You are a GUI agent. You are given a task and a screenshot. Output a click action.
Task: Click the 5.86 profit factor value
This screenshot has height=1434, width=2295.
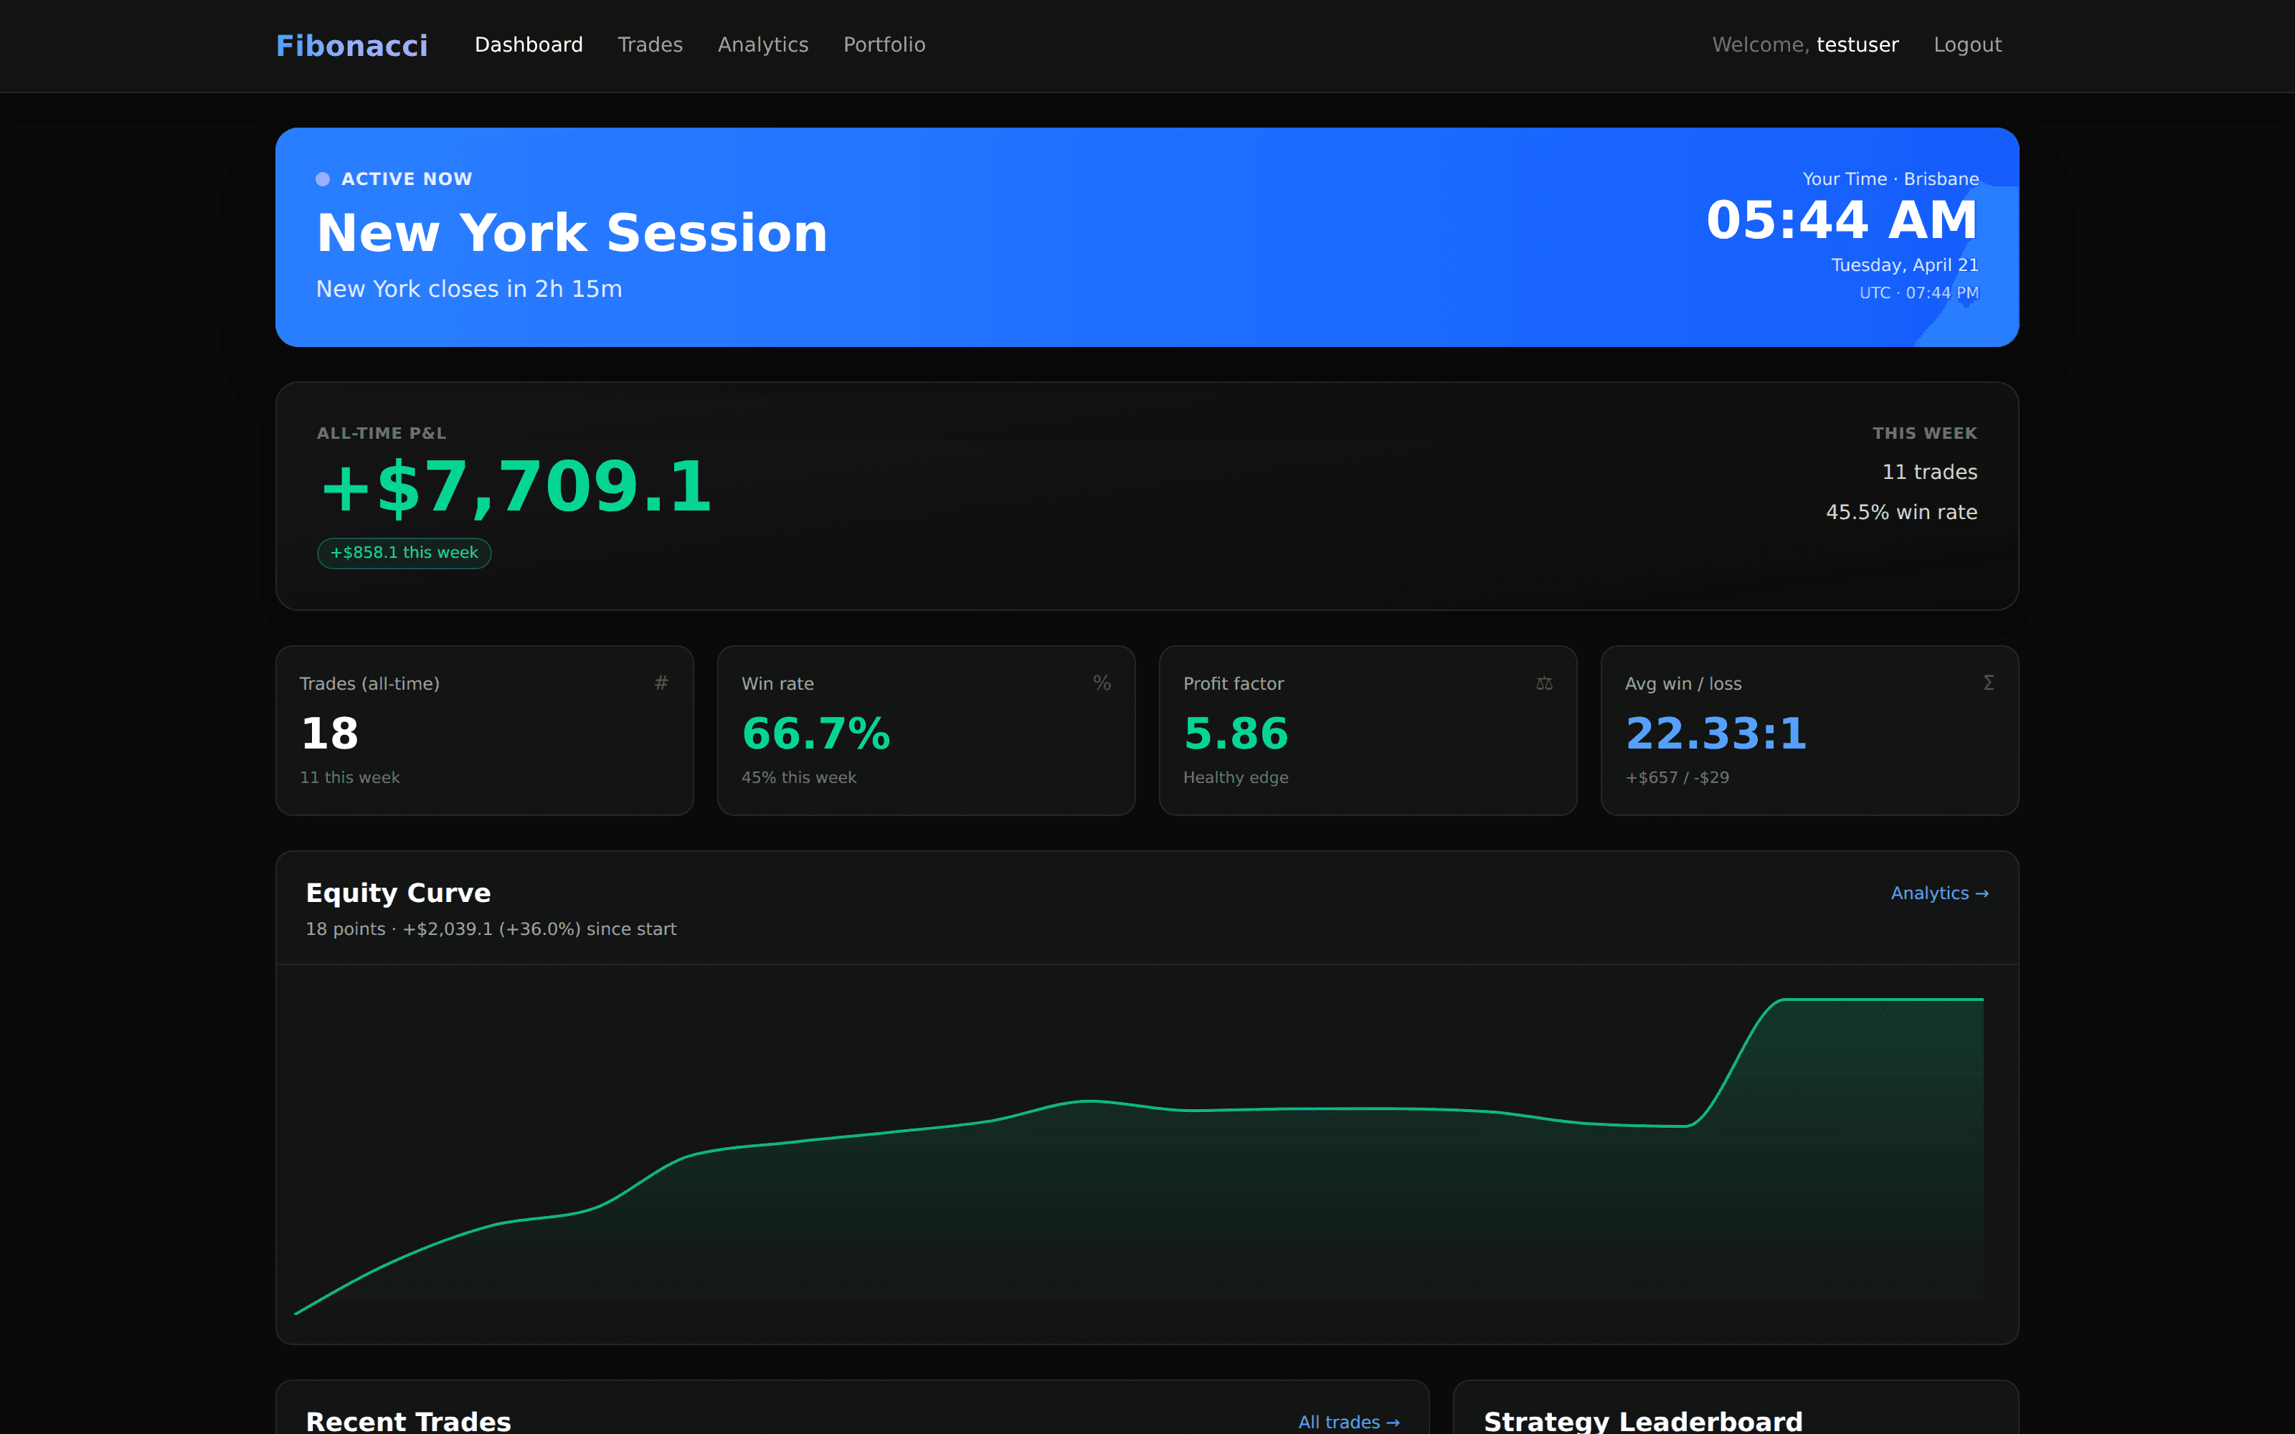click(x=1236, y=734)
